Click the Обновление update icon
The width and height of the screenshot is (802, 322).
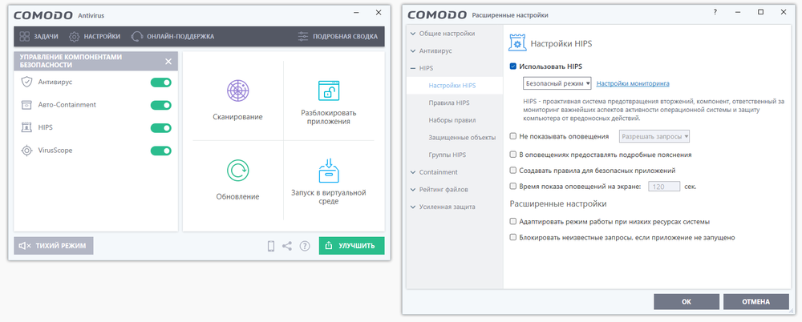click(x=237, y=170)
